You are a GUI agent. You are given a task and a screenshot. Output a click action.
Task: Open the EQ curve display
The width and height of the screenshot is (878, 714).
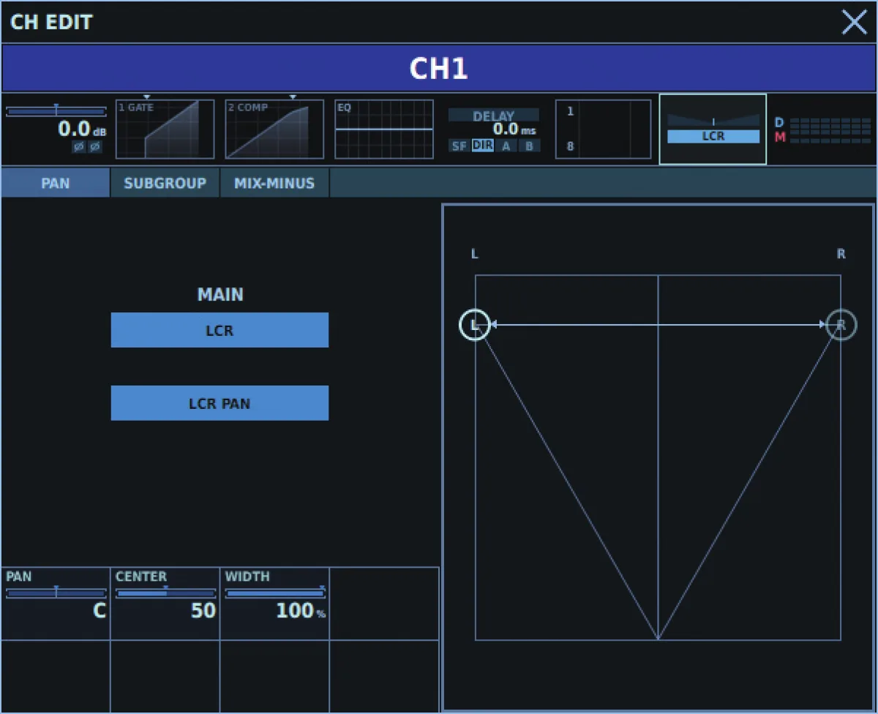(x=384, y=129)
